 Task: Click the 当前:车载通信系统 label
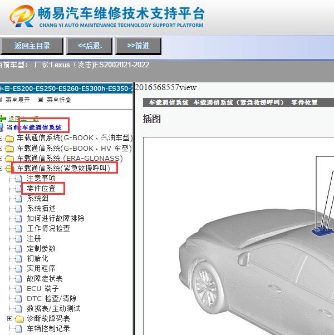[x=34, y=127]
